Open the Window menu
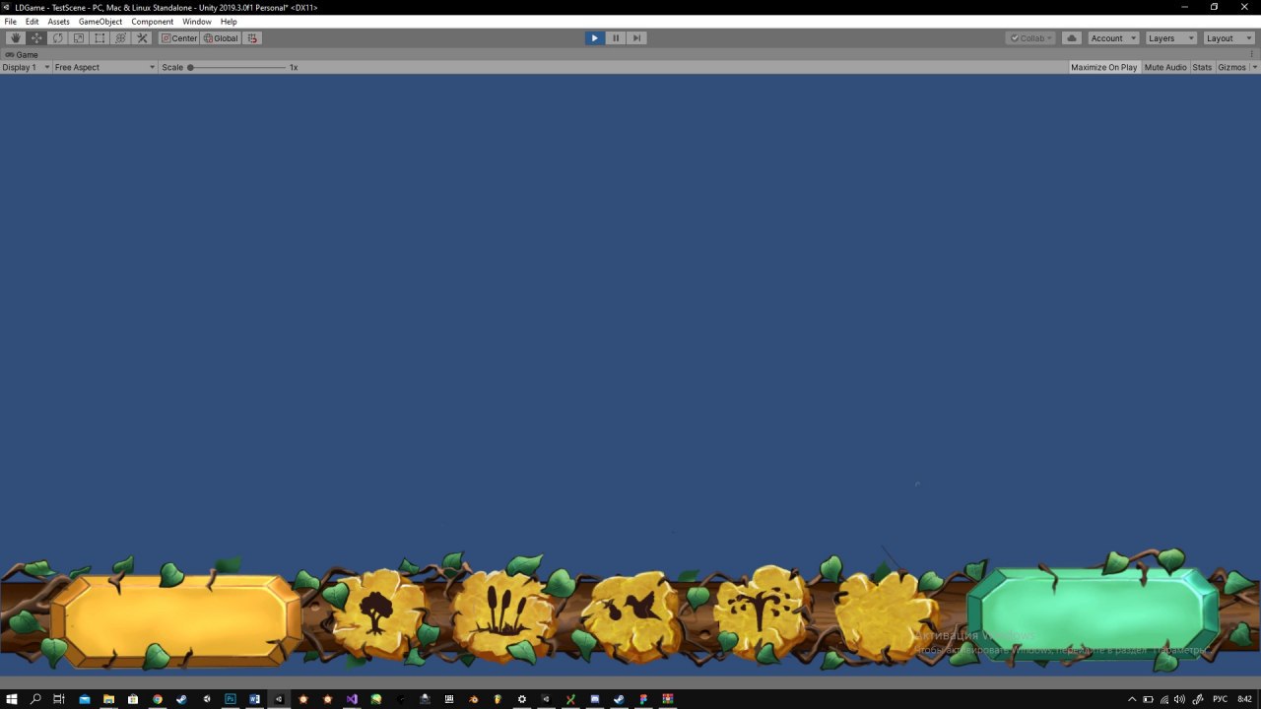The height and width of the screenshot is (709, 1261). click(197, 22)
